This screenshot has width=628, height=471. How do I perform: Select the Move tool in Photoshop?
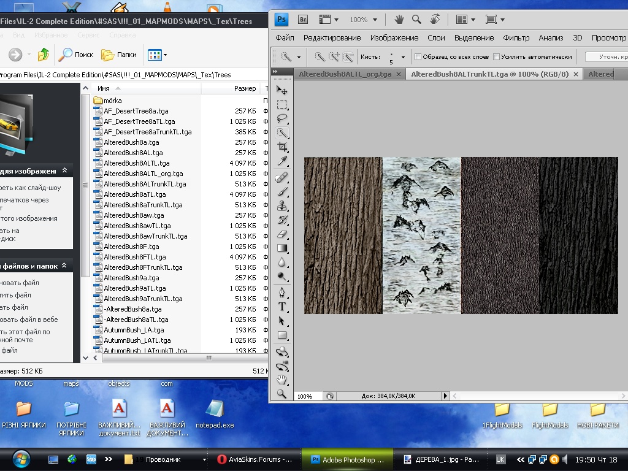click(x=282, y=90)
